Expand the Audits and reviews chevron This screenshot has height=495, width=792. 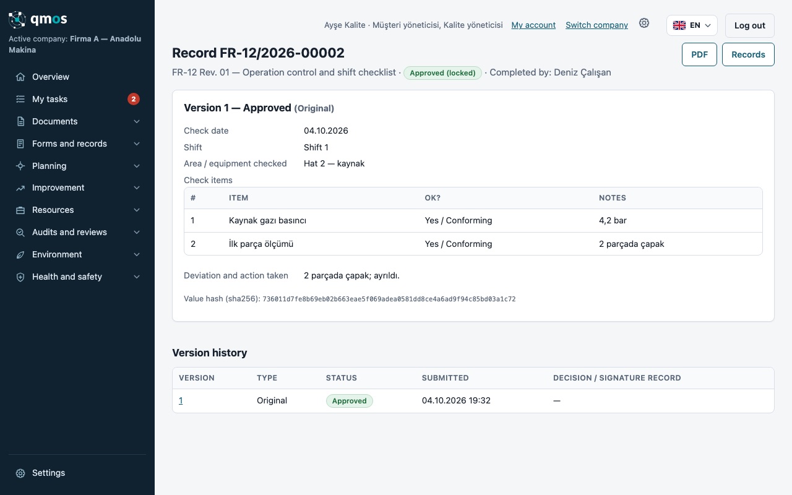click(x=137, y=232)
